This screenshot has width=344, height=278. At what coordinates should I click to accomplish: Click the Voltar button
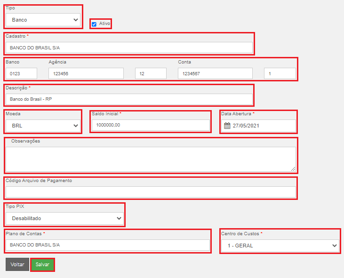pyautogui.click(x=17, y=264)
